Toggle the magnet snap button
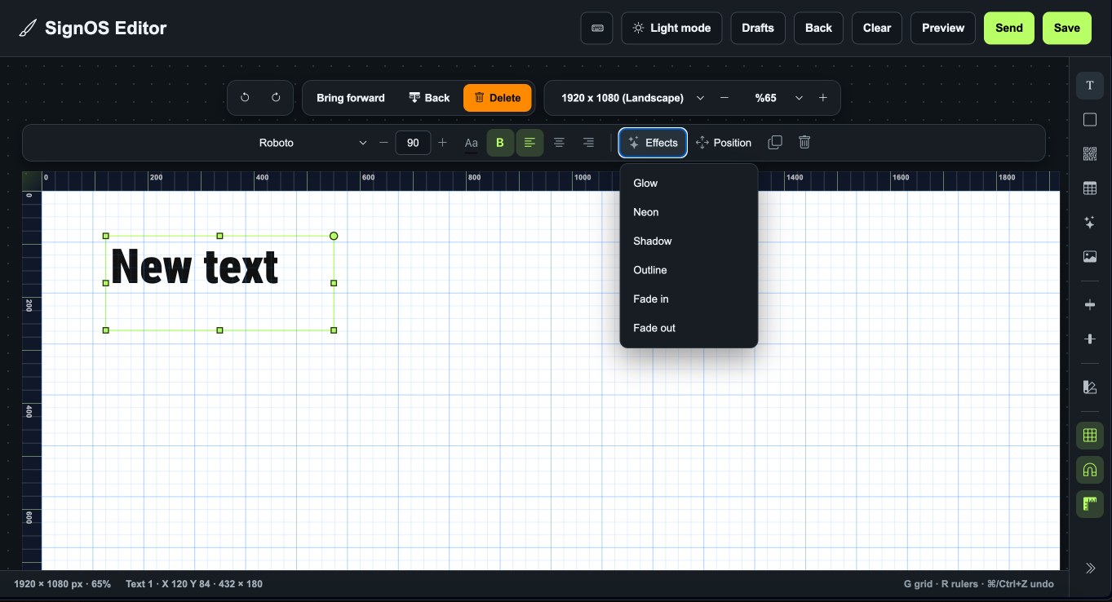The height and width of the screenshot is (602, 1112). pyautogui.click(x=1089, y=470)
